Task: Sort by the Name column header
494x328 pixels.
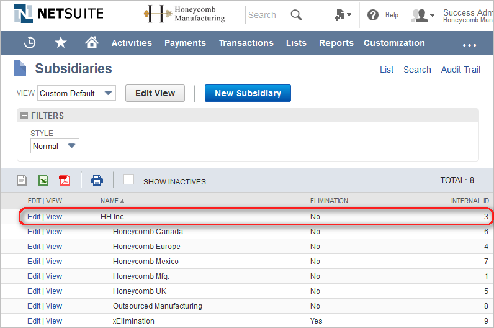Action: click(x=112, y=201)
